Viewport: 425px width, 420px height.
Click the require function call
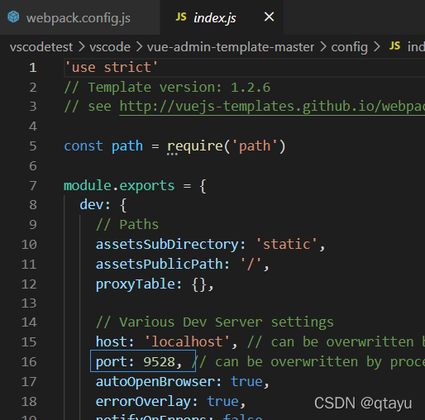pos(195,146)
